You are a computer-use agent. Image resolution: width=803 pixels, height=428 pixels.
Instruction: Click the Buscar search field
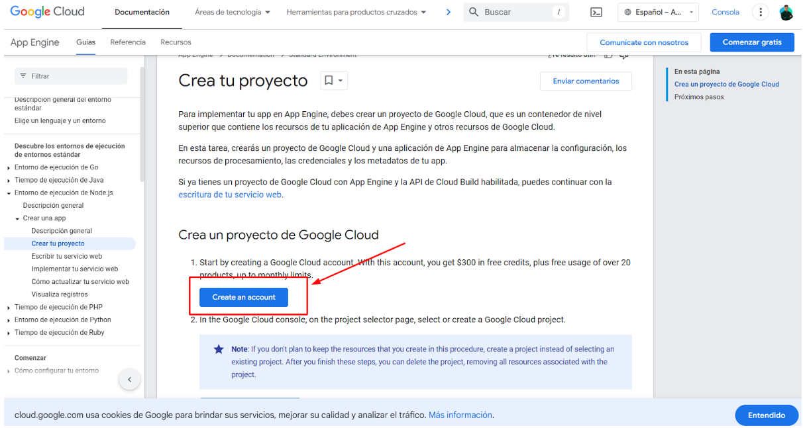[x=510, y=12]
